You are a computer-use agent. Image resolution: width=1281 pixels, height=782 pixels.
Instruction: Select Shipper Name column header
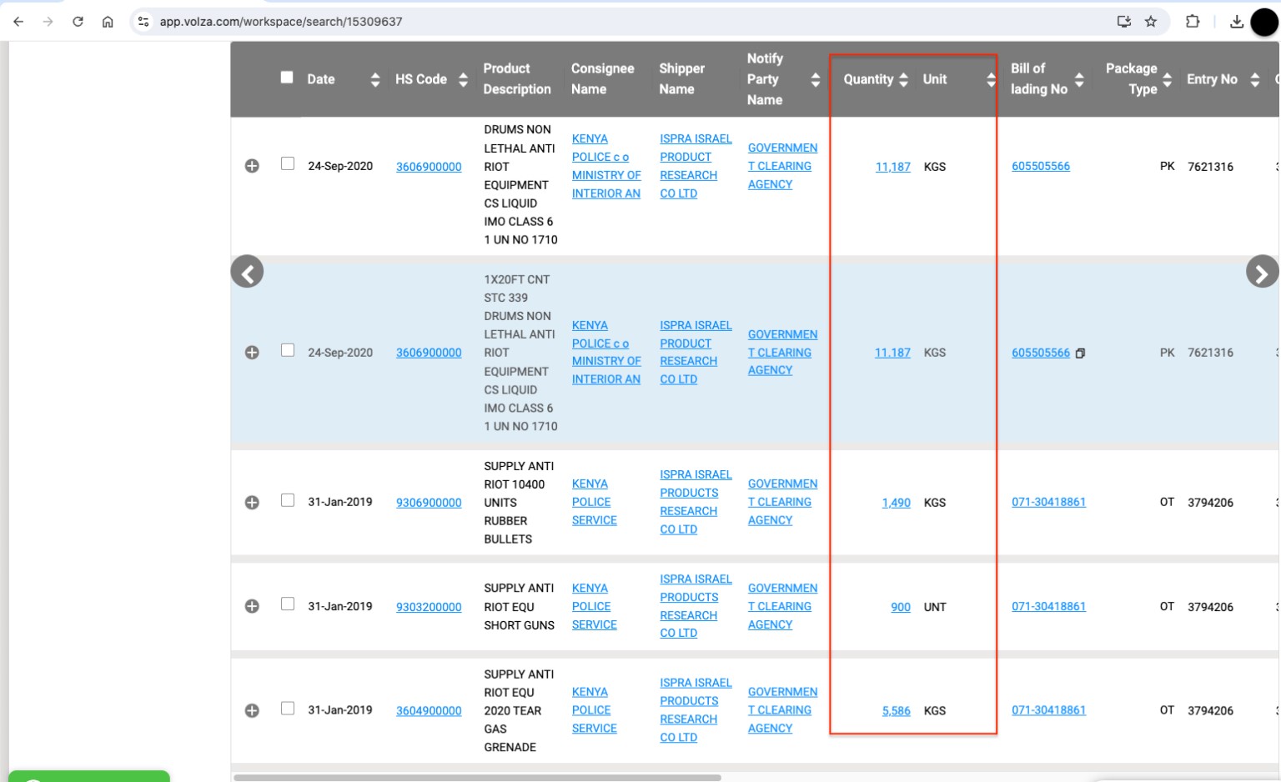pos(682,79)
